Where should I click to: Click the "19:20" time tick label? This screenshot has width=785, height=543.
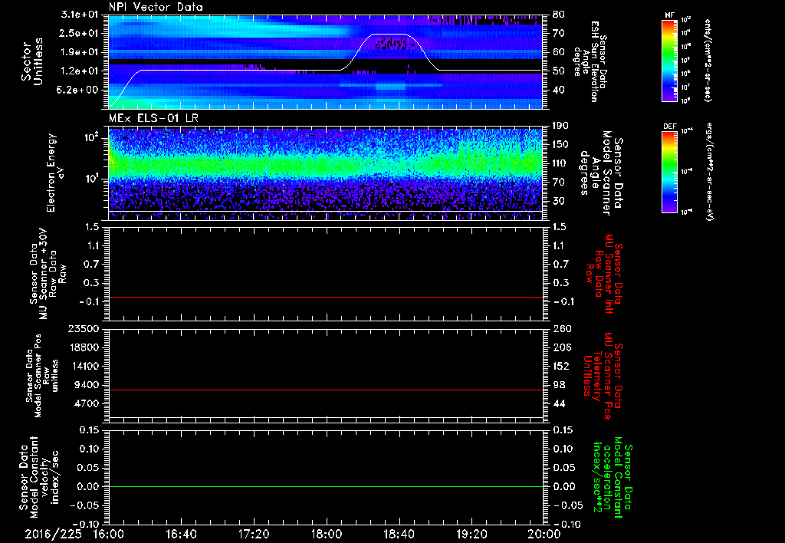pyautogui.click(x=471, y=534)
